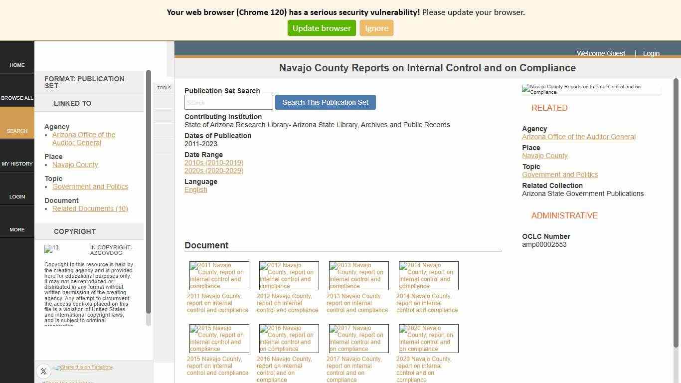Open MY HISTORY from the sidebar
Screen dimensions: 681x383
(x=17, y=164)
